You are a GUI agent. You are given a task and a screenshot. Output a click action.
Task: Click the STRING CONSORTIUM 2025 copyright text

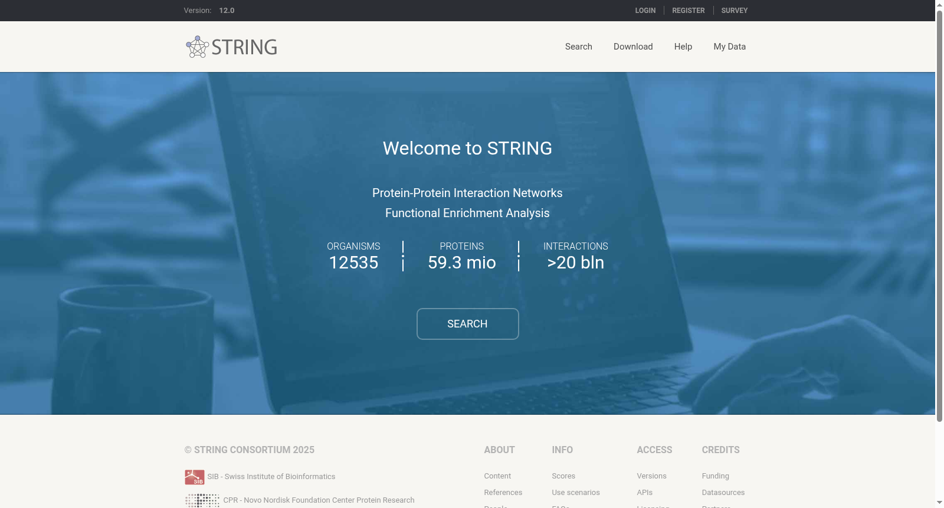tap(250, 450)
